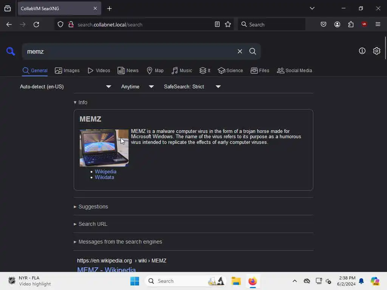Open the SearXNG about info icon
This screenshot has height=290, width=387.
tap(362, 51)
